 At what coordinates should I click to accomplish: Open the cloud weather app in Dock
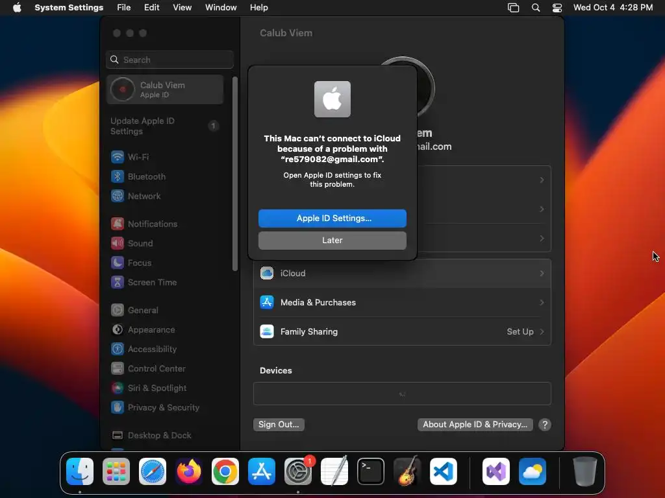[x=533, y=471]
